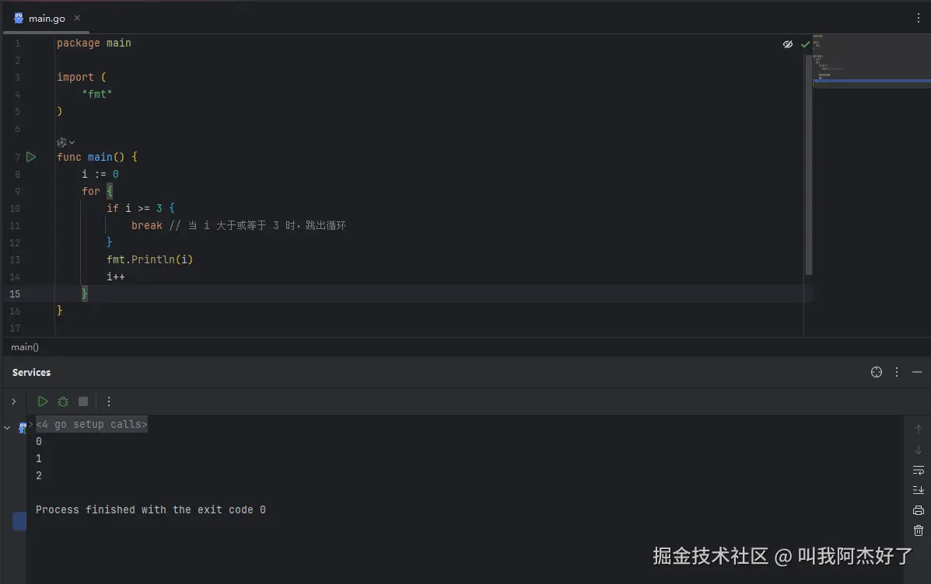
Task: Click the debug bug icon
Action: tap(63, 401)
